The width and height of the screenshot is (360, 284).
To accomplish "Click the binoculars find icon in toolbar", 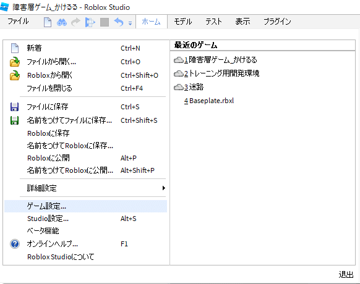I will coord(62,22).
